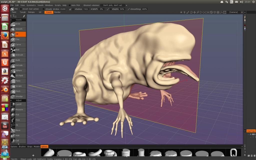Select the Smooth sculpting tool

tap(19, 29)
